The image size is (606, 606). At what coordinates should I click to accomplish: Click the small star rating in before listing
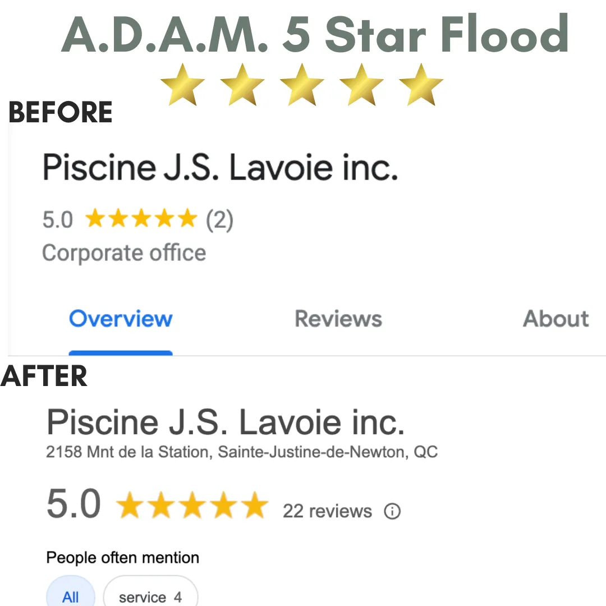point(141,218)
